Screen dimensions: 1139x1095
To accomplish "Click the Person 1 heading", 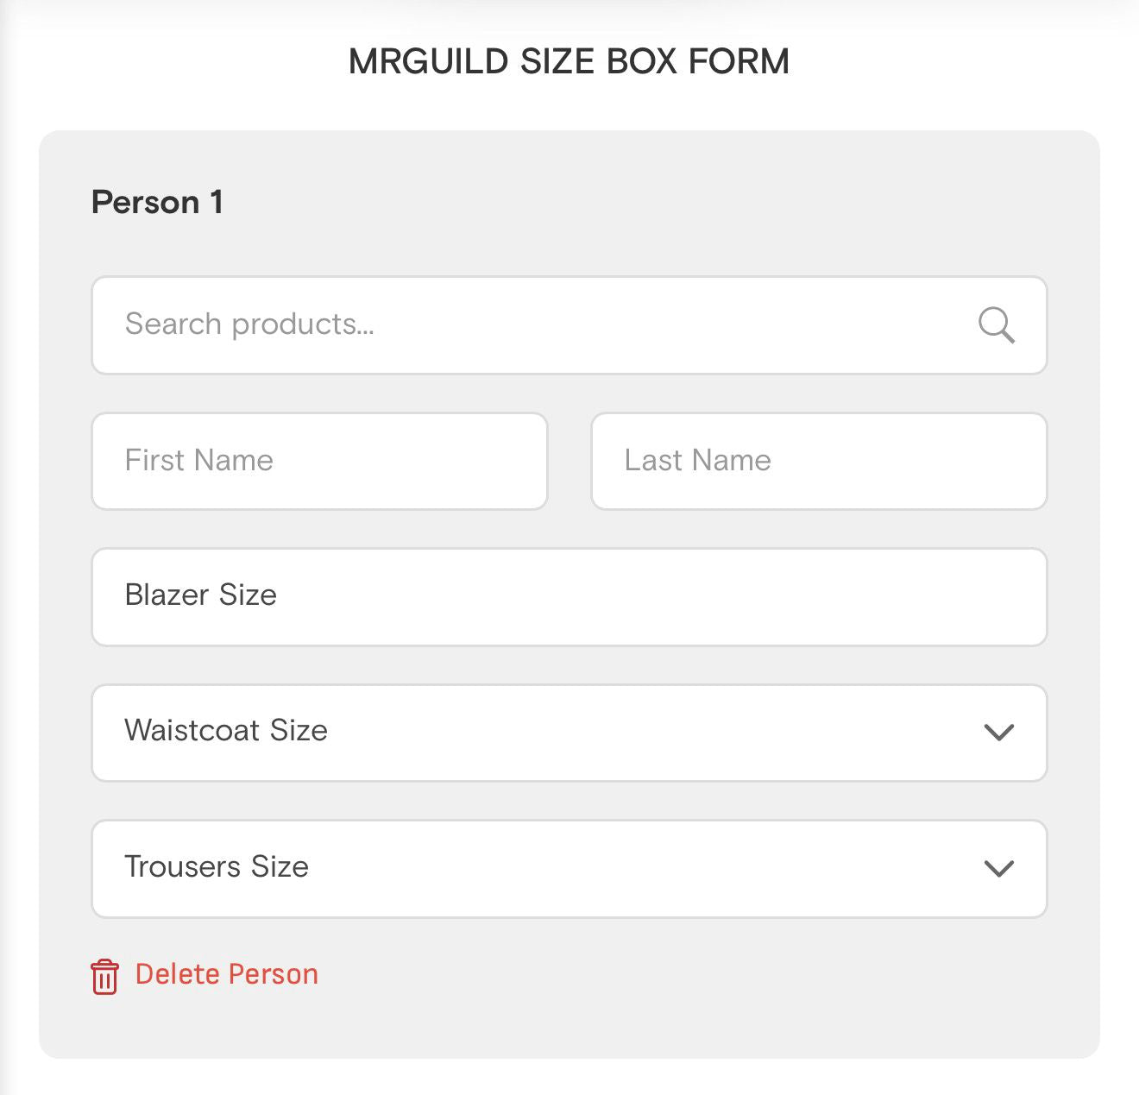I will [157, 202].
